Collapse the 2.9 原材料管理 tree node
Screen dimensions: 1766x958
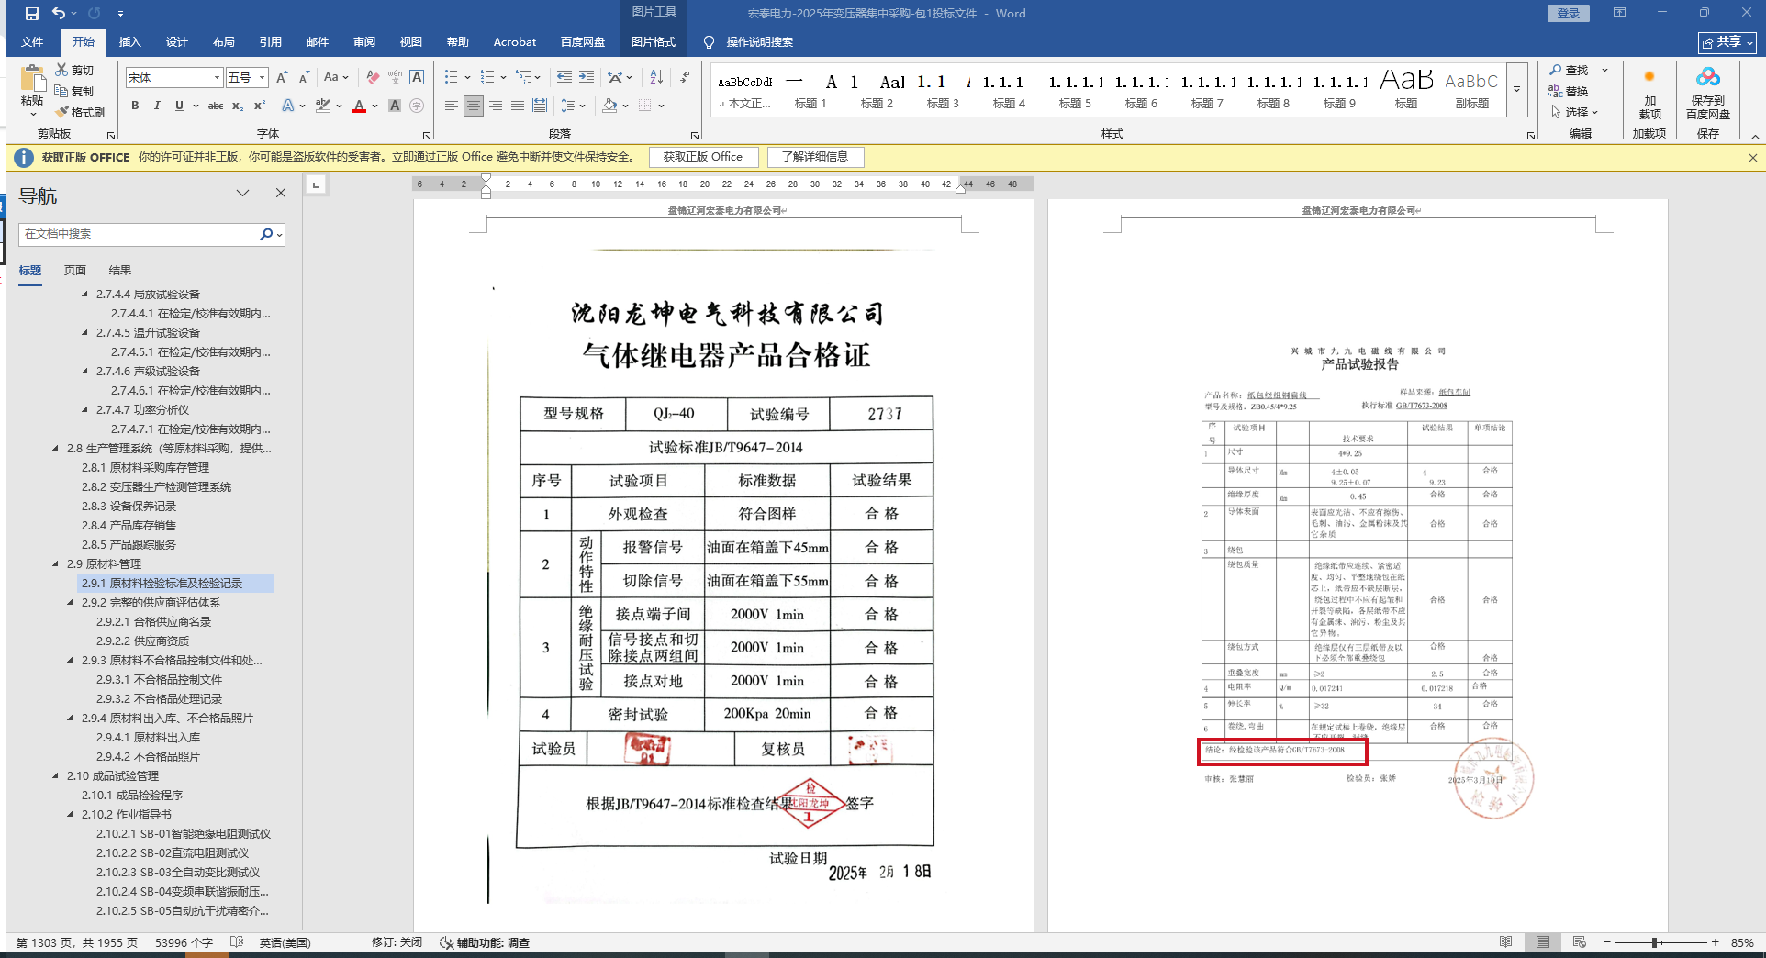(x=56, y=564)
